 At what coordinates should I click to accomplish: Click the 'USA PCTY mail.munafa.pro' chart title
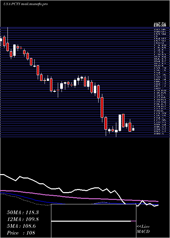pyautogui.click(x=26, y=4)
